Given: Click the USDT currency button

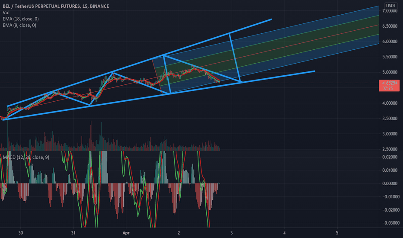Looking at the screenshot, I should point(391,6).
